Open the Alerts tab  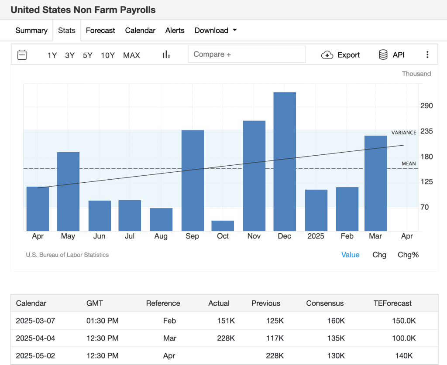point(175,31)
